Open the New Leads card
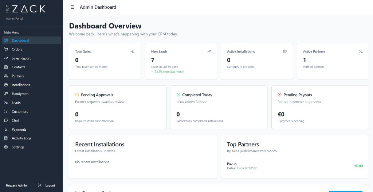This screenshot has width=373, height=192. click(x=181, y=61)
